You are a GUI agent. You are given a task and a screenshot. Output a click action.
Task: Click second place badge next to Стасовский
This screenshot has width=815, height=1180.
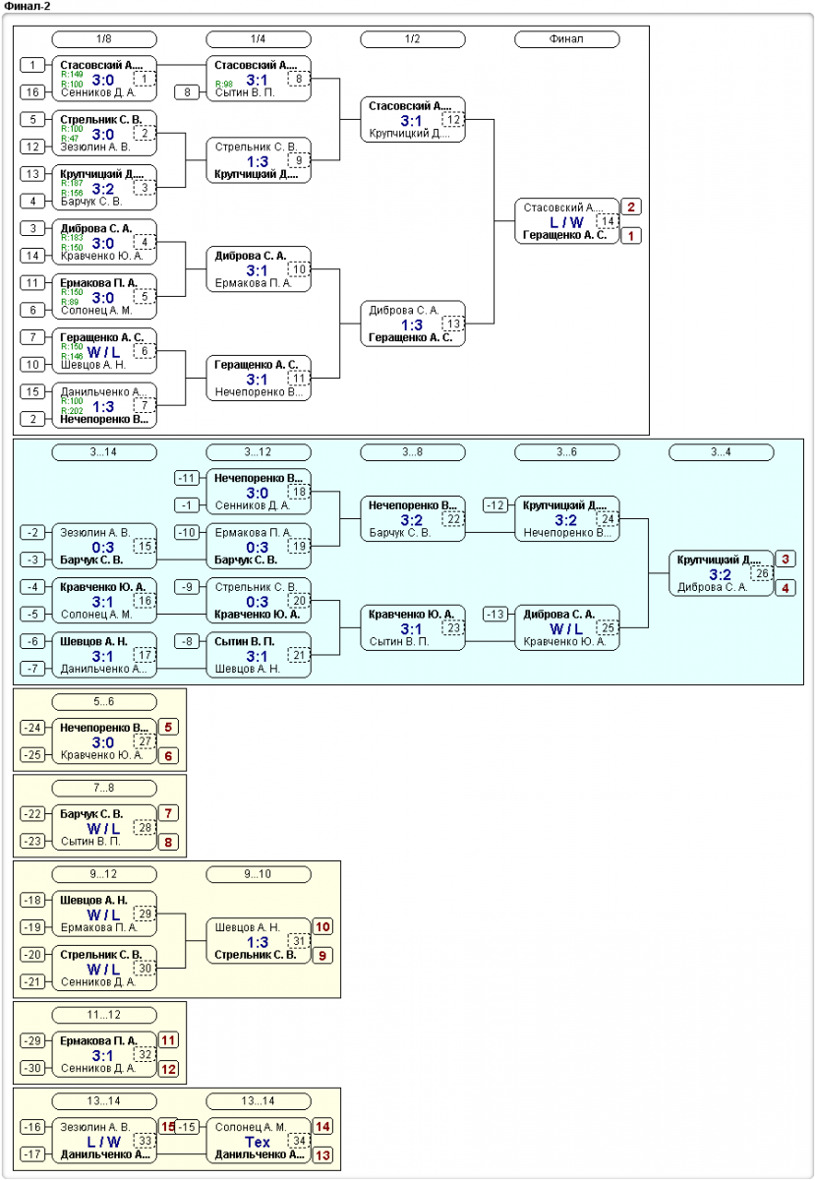pyautogui.click(x=631, y=206)
